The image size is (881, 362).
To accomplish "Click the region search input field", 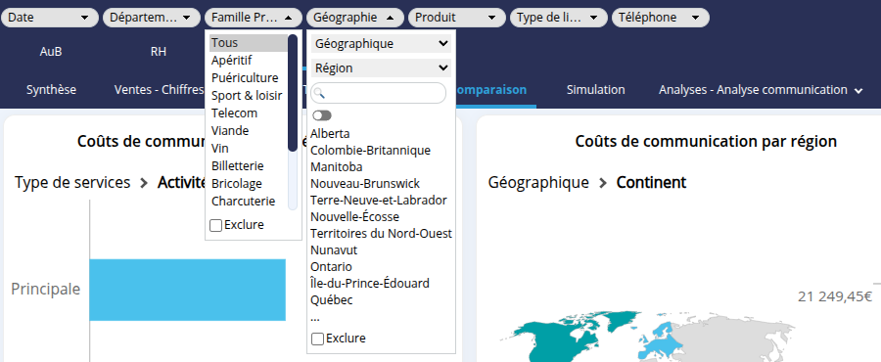I will pos(378,93).
